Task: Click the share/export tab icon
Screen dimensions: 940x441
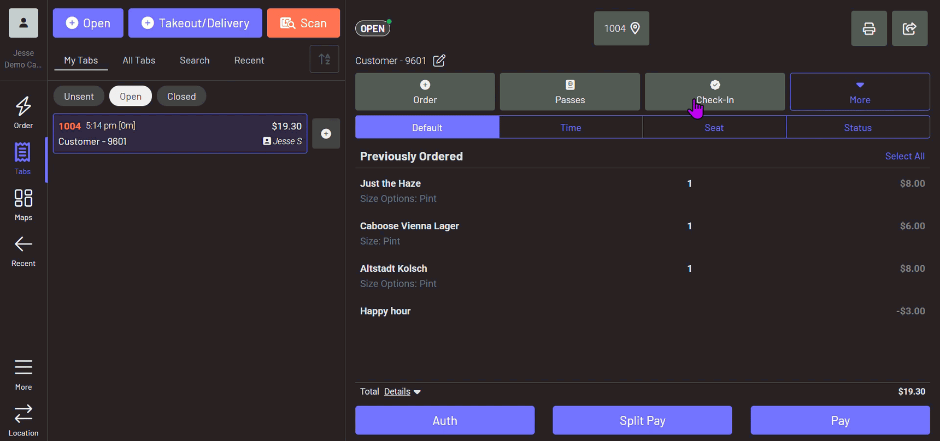Action: click(x=909, y=28)
